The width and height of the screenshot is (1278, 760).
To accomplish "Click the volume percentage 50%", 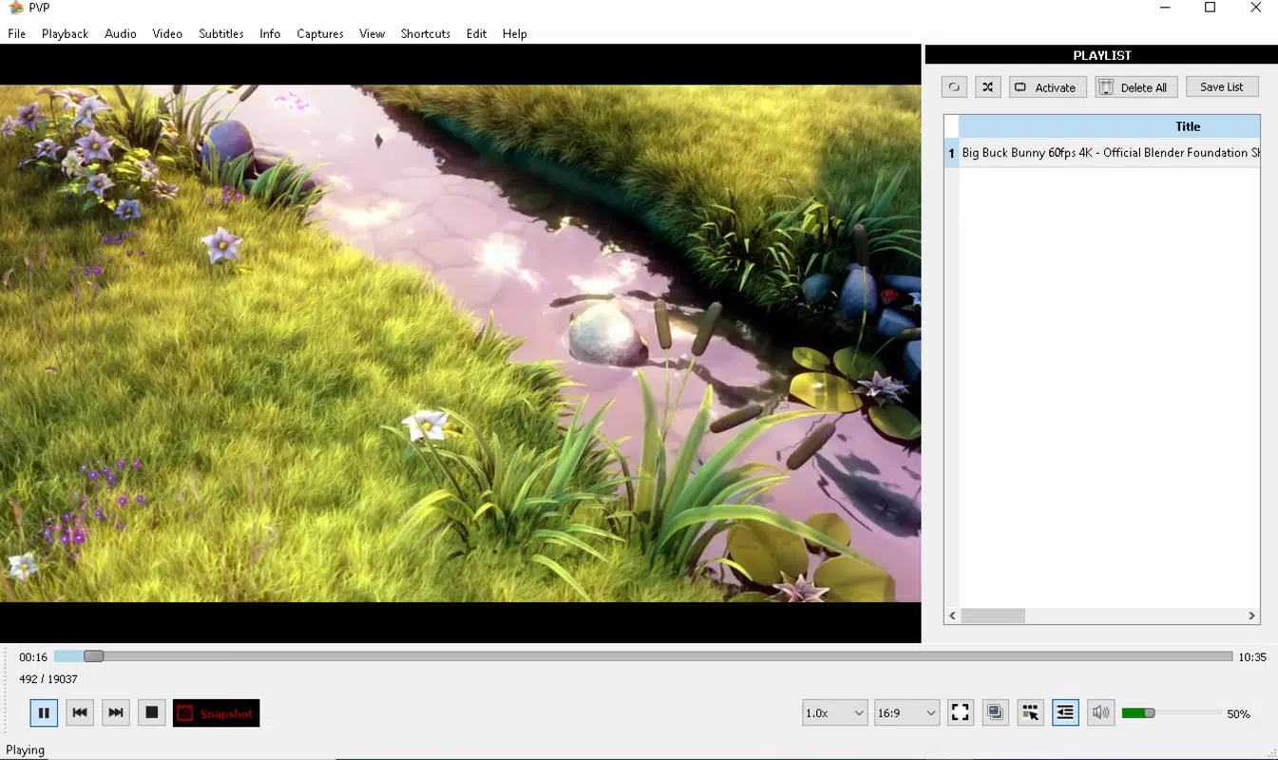I will (1238, 713).
